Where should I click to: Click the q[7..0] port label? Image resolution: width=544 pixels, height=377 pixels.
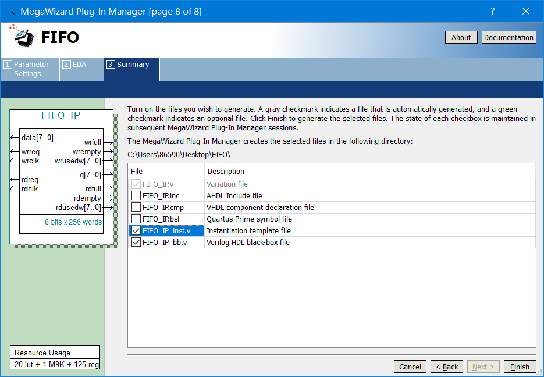[91, 175]
